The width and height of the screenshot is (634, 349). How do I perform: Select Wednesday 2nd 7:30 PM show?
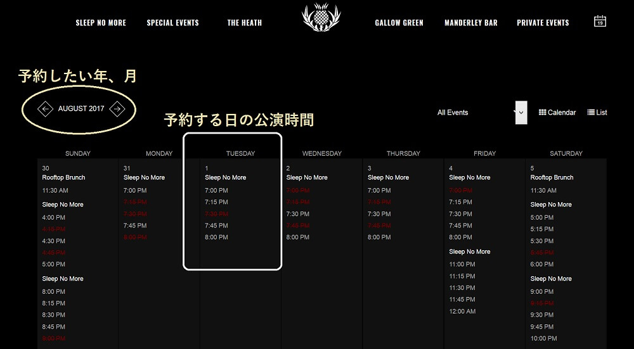coord(297,213)
